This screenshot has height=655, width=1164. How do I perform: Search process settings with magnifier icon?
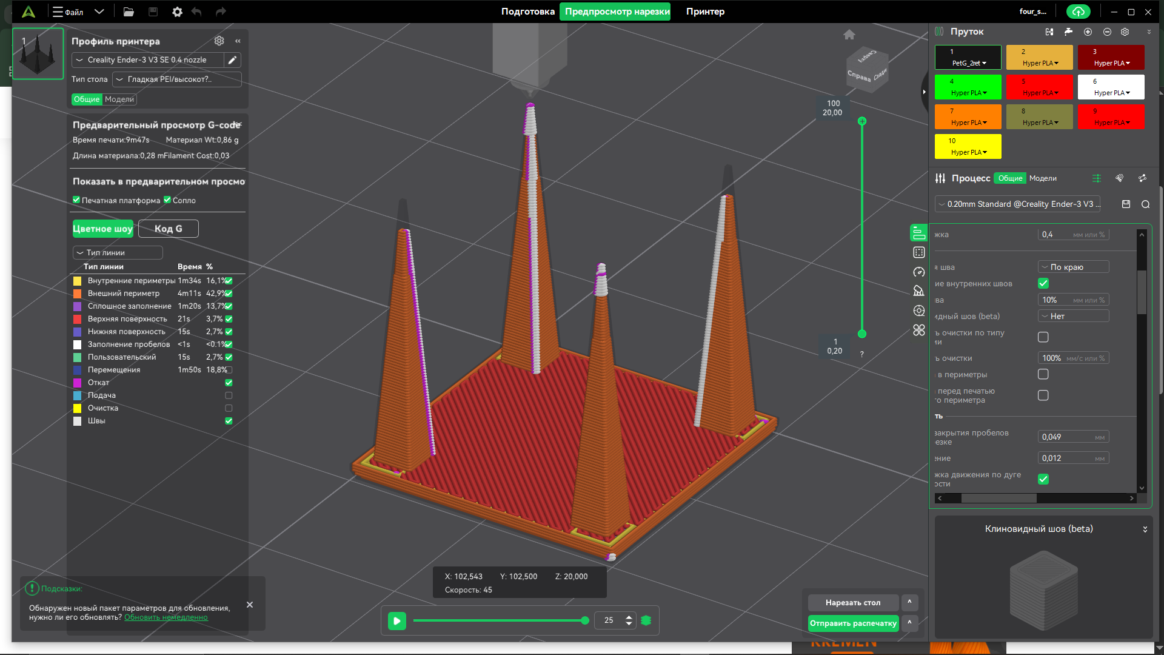point(1145,204)
